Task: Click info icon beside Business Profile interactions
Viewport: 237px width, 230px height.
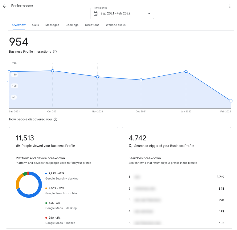Action: (x=55, y=52)
